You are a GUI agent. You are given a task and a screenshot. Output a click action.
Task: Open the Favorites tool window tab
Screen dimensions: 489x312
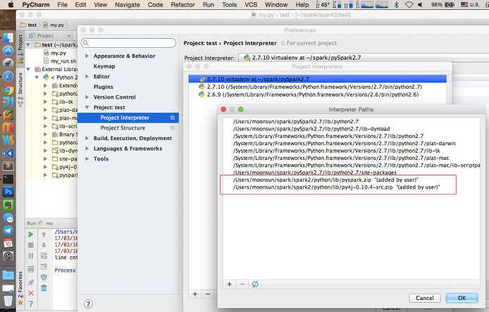click(x=20, y=288)
